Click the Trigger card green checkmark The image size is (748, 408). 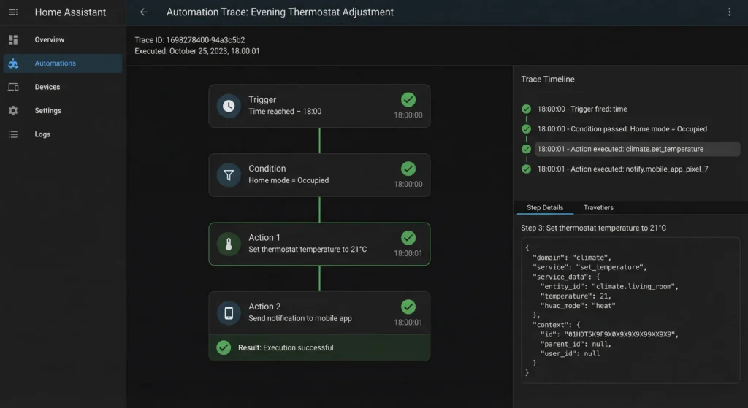408,99
